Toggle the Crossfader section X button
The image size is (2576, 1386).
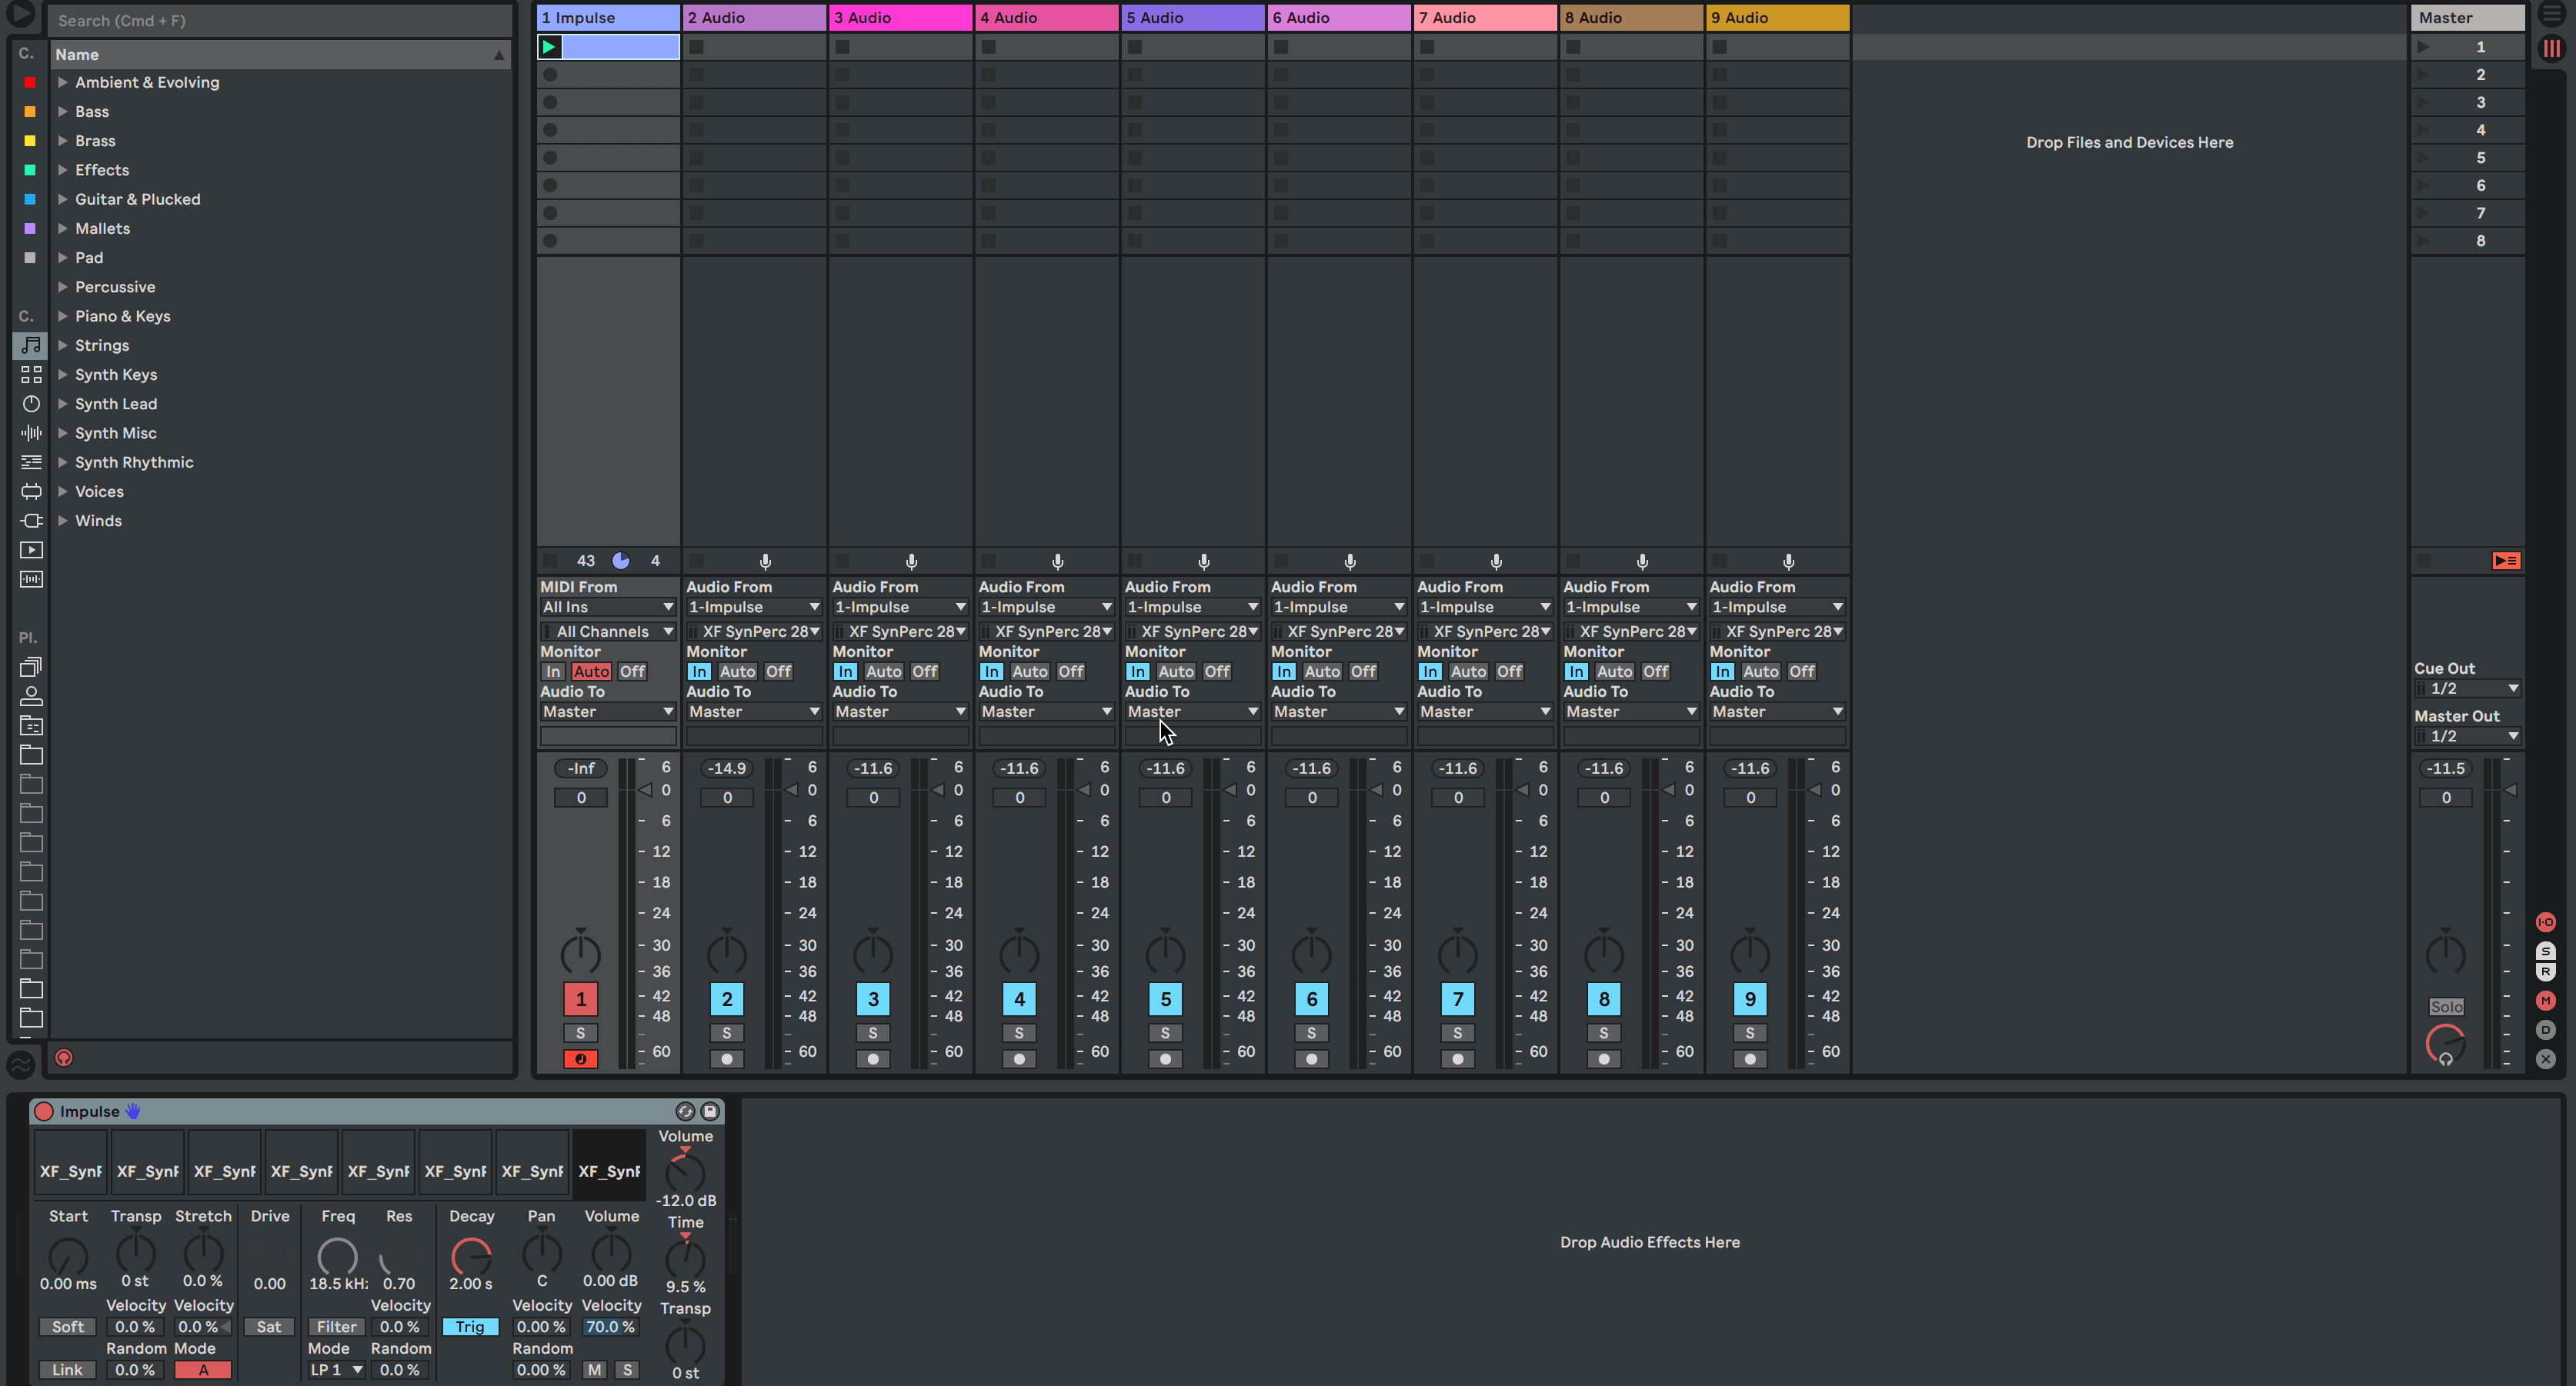coord(2545,1059)
